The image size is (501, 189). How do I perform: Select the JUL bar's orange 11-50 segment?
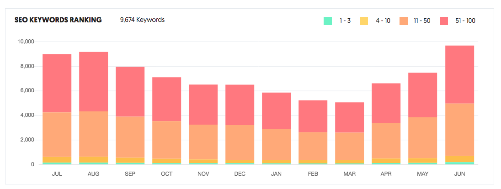57,134
